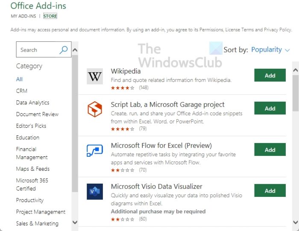Viewport: 299px width, 231px height.
Task: Add the Microsoft Visio Data Visualizer
Action: point(270,191)
